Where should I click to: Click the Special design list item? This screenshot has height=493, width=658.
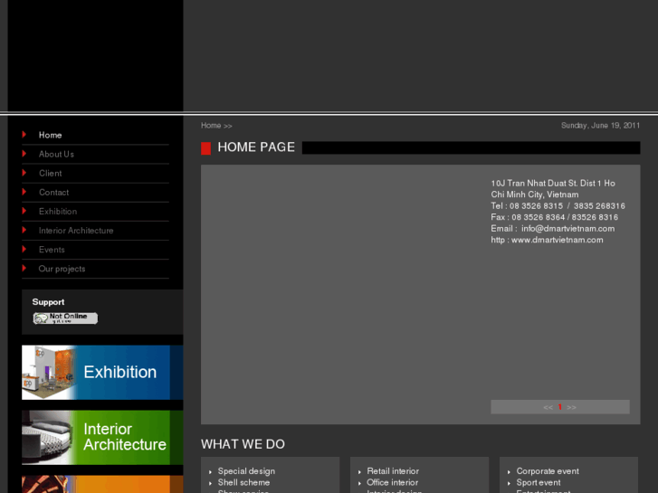(x=246, y=471)
